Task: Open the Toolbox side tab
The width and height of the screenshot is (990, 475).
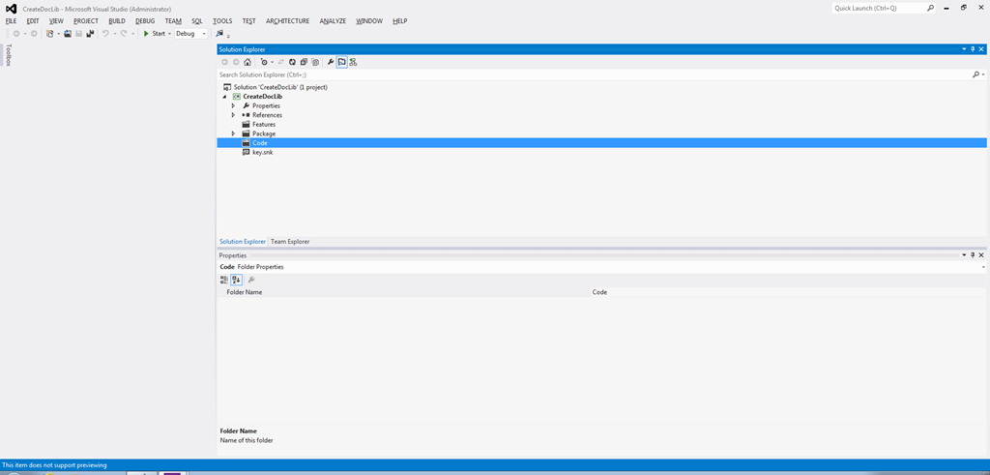Action: coord(8,54)
